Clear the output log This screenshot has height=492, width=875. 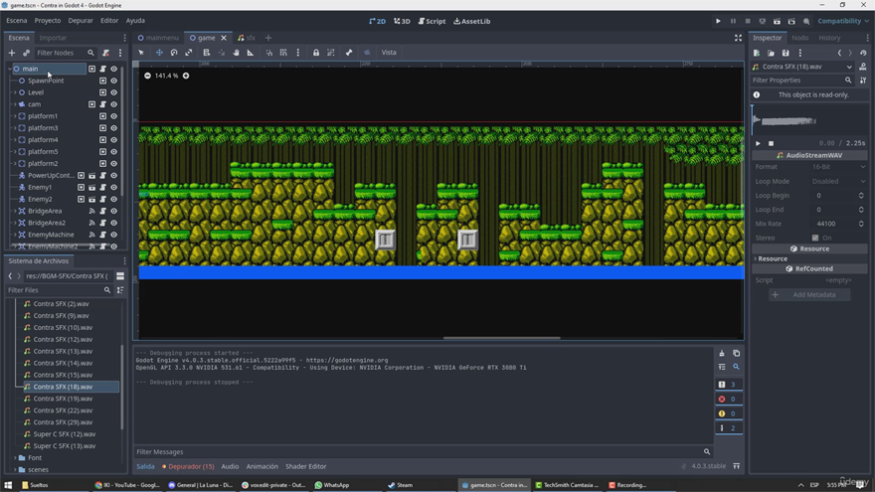[722, 353]
